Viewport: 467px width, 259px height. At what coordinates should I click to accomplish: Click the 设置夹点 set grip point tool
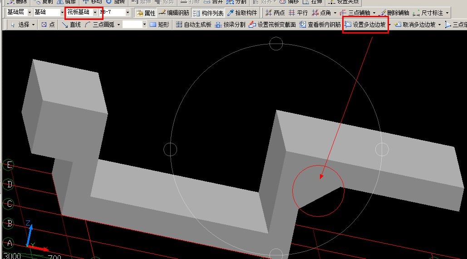[344, 2]
